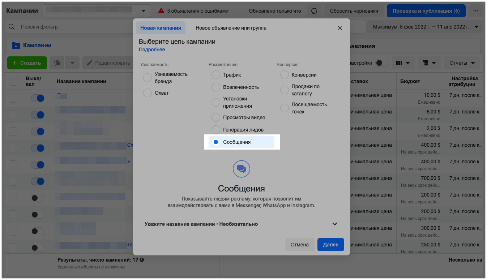The image size is (487, 280).
Task: Select the Новая кампания tab
Action: pos(161,28)
